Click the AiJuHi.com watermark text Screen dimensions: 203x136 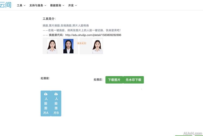[x=193, y=133]
